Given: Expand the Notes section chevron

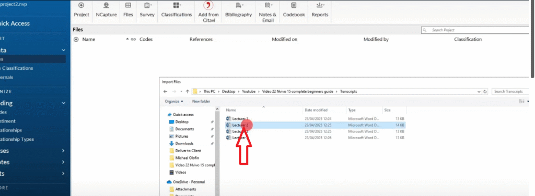Looking at the screenshot, I should pyautogui.click(x=63, y=162).
